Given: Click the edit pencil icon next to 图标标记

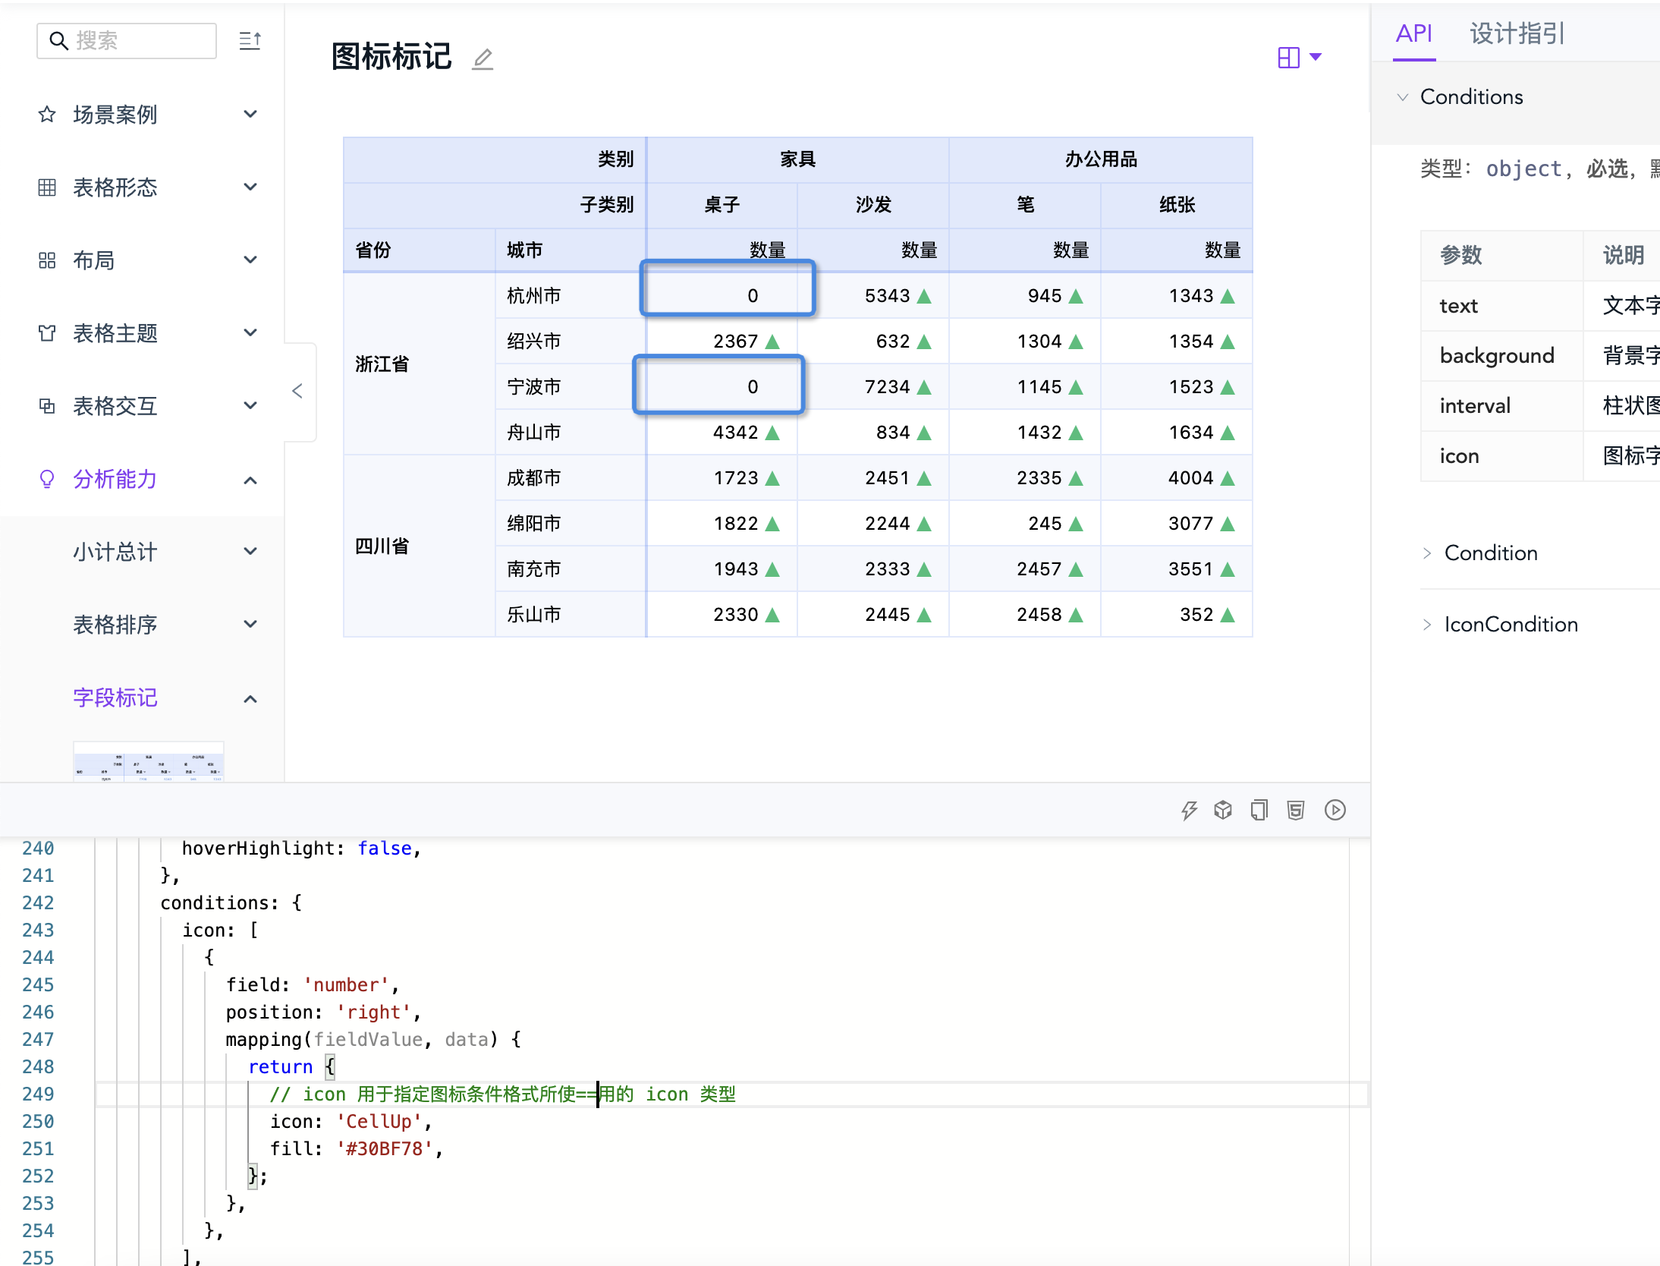Looking at the screenshot, I should click(x=483, y=58).
